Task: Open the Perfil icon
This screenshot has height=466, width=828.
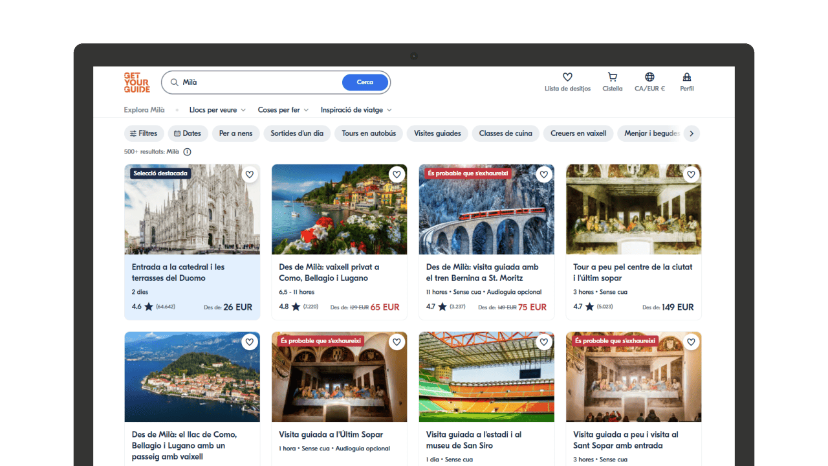Action: click(x=686, y=77)
